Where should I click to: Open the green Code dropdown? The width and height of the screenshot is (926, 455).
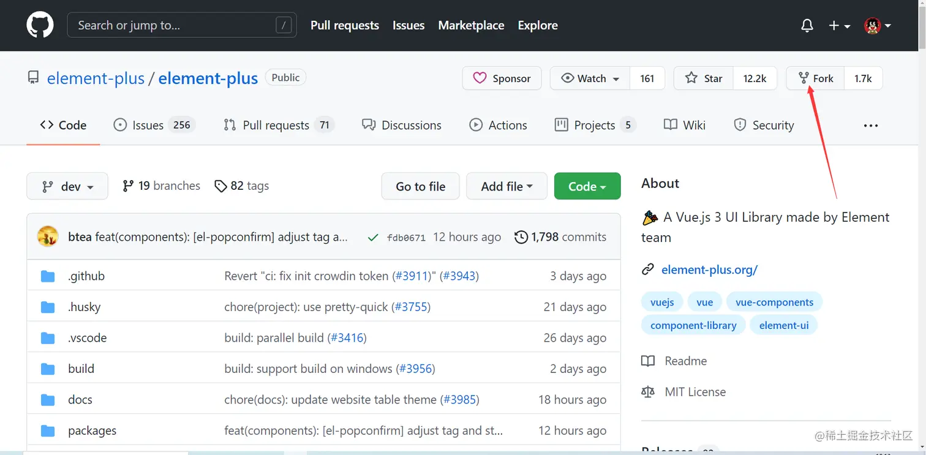(x=587, y=186)
